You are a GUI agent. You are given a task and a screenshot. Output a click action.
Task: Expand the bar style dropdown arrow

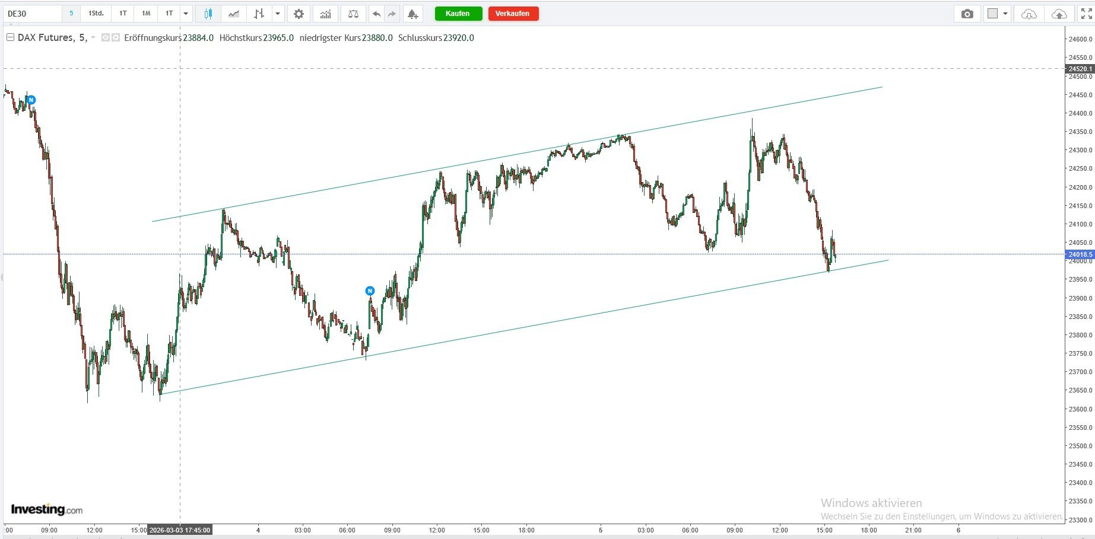click(278, 14)
